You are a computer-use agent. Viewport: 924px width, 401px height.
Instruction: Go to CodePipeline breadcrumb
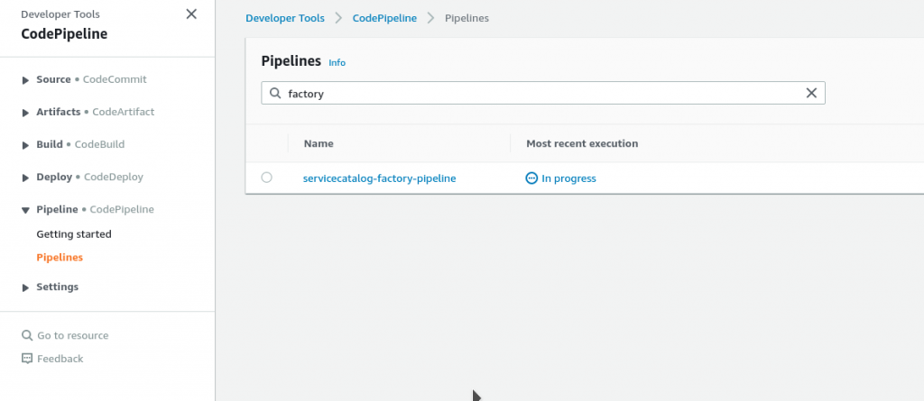pos(384,18)
